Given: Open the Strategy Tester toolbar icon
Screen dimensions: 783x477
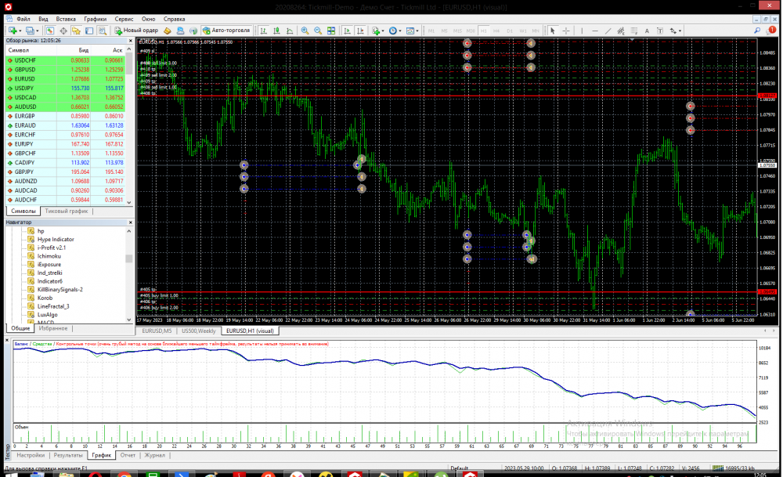Looking at the screenshot, I should (103, 31).
